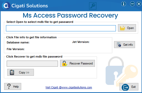
Task: Click the folder Open button to browse
Action: click(x=127, y=28)
